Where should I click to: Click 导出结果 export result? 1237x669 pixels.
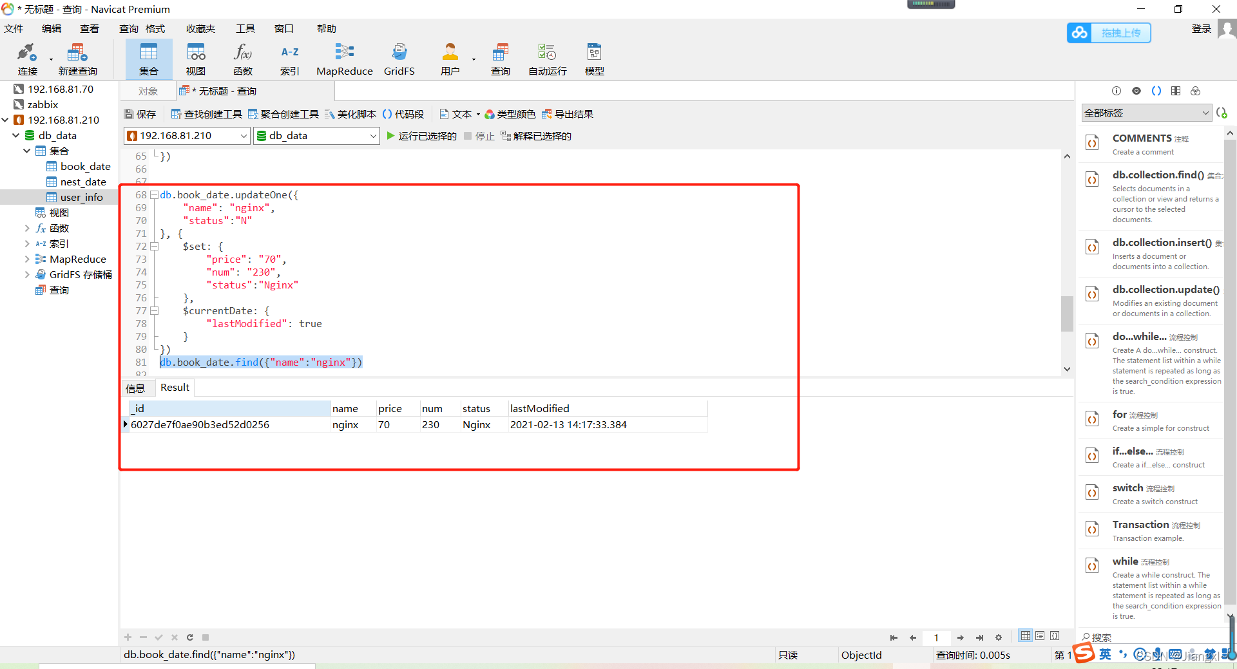[568, 114]
